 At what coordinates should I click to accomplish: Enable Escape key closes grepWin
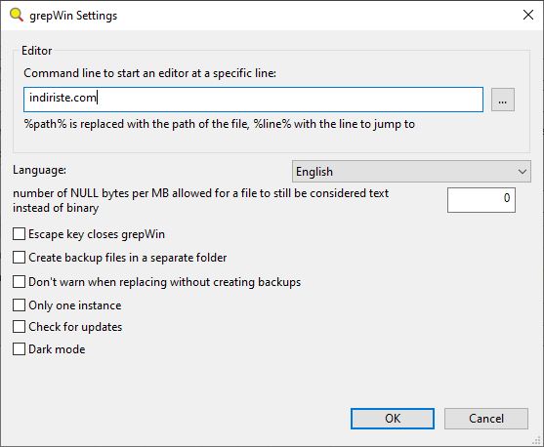(19, 233)
